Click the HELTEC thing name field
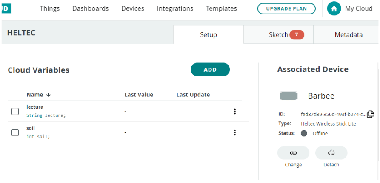 (x=21, y=33)
